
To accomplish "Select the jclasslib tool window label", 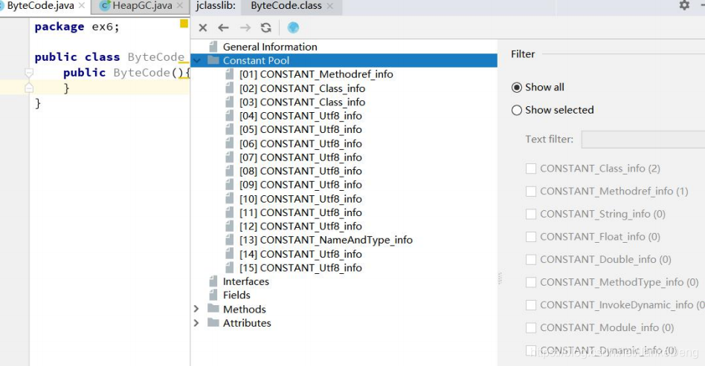I will pos(216,6).
